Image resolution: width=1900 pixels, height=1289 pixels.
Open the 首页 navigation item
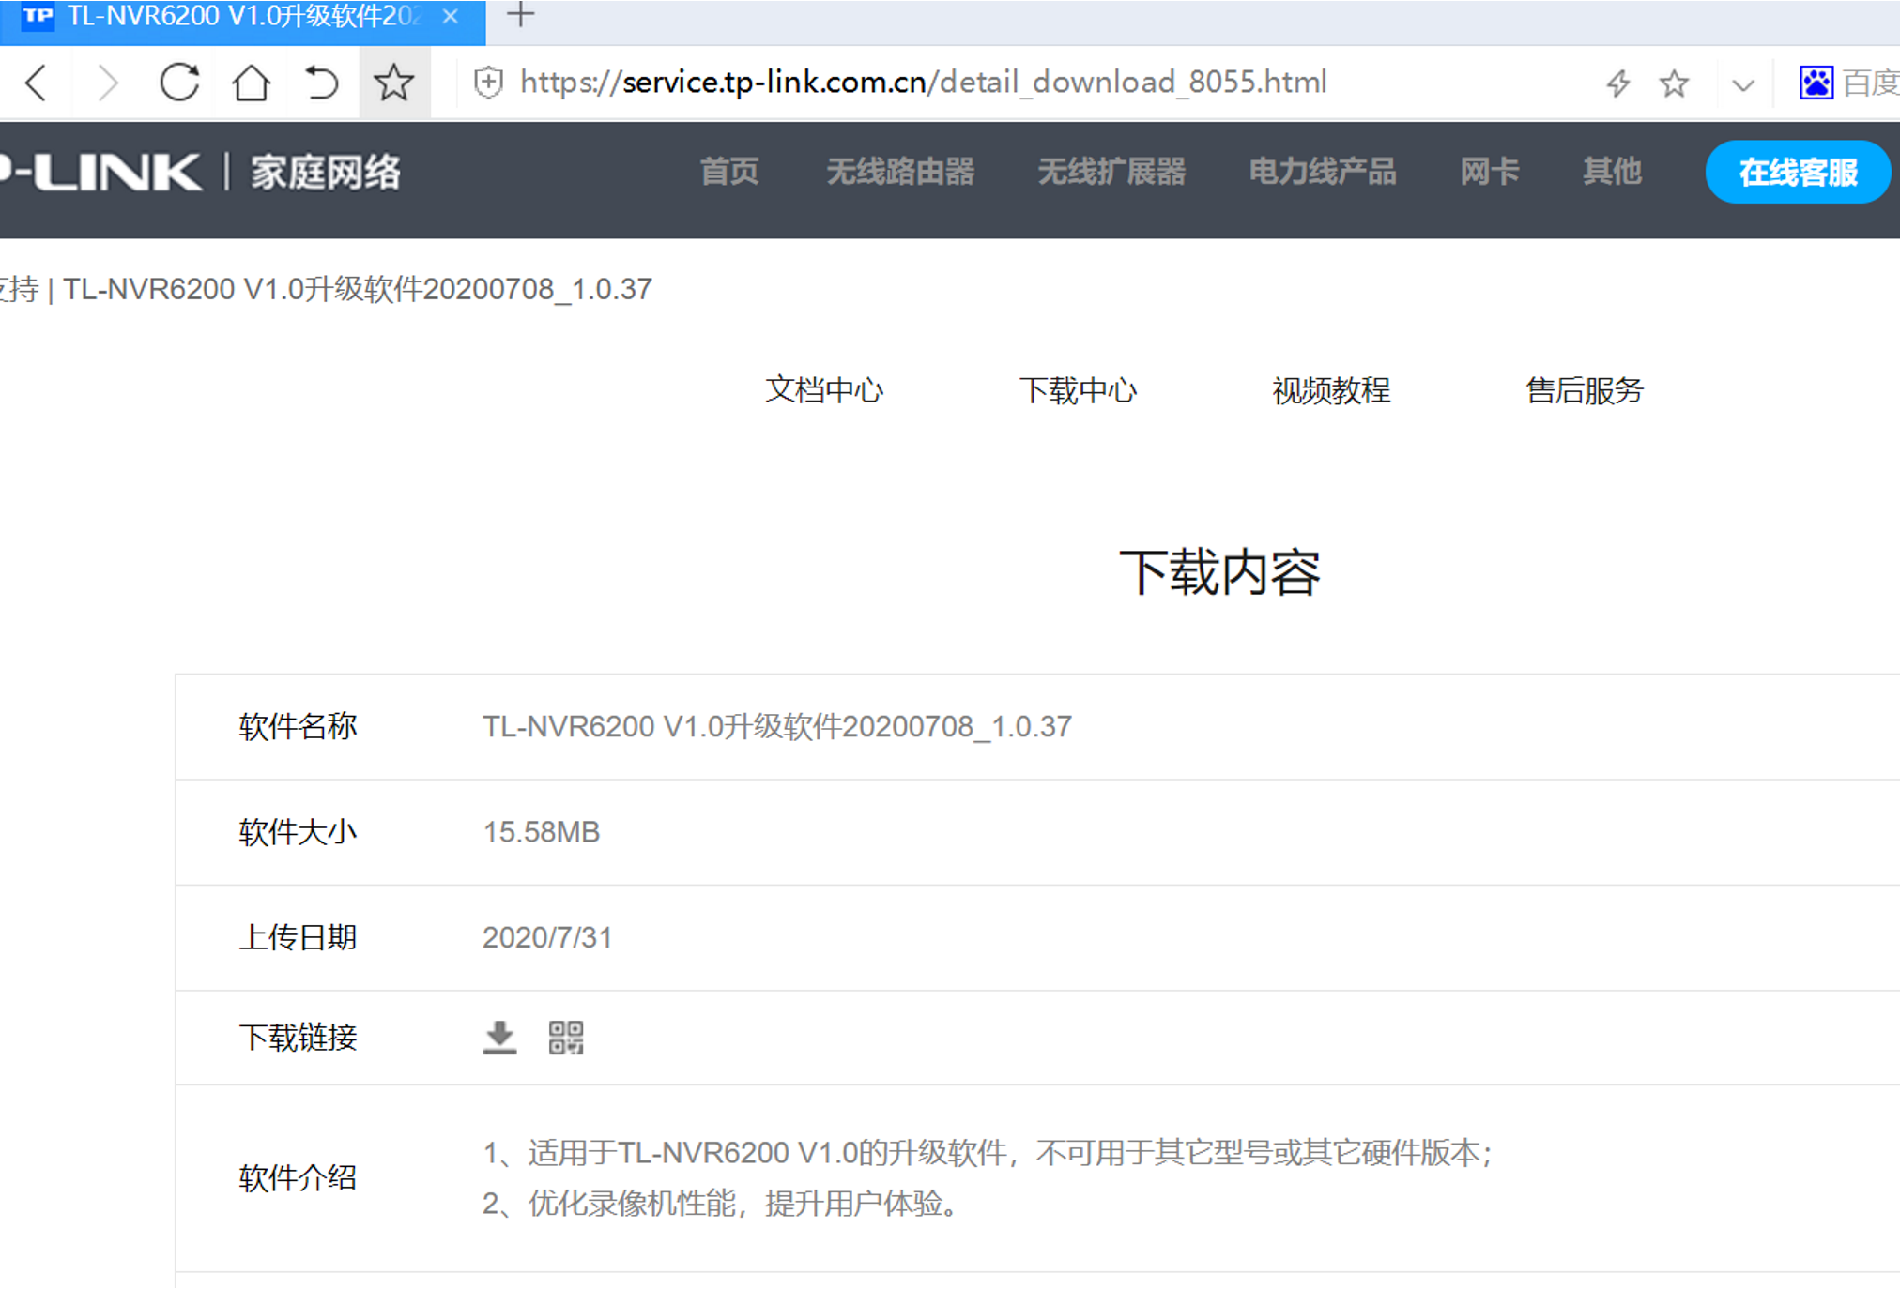(729, 172)
